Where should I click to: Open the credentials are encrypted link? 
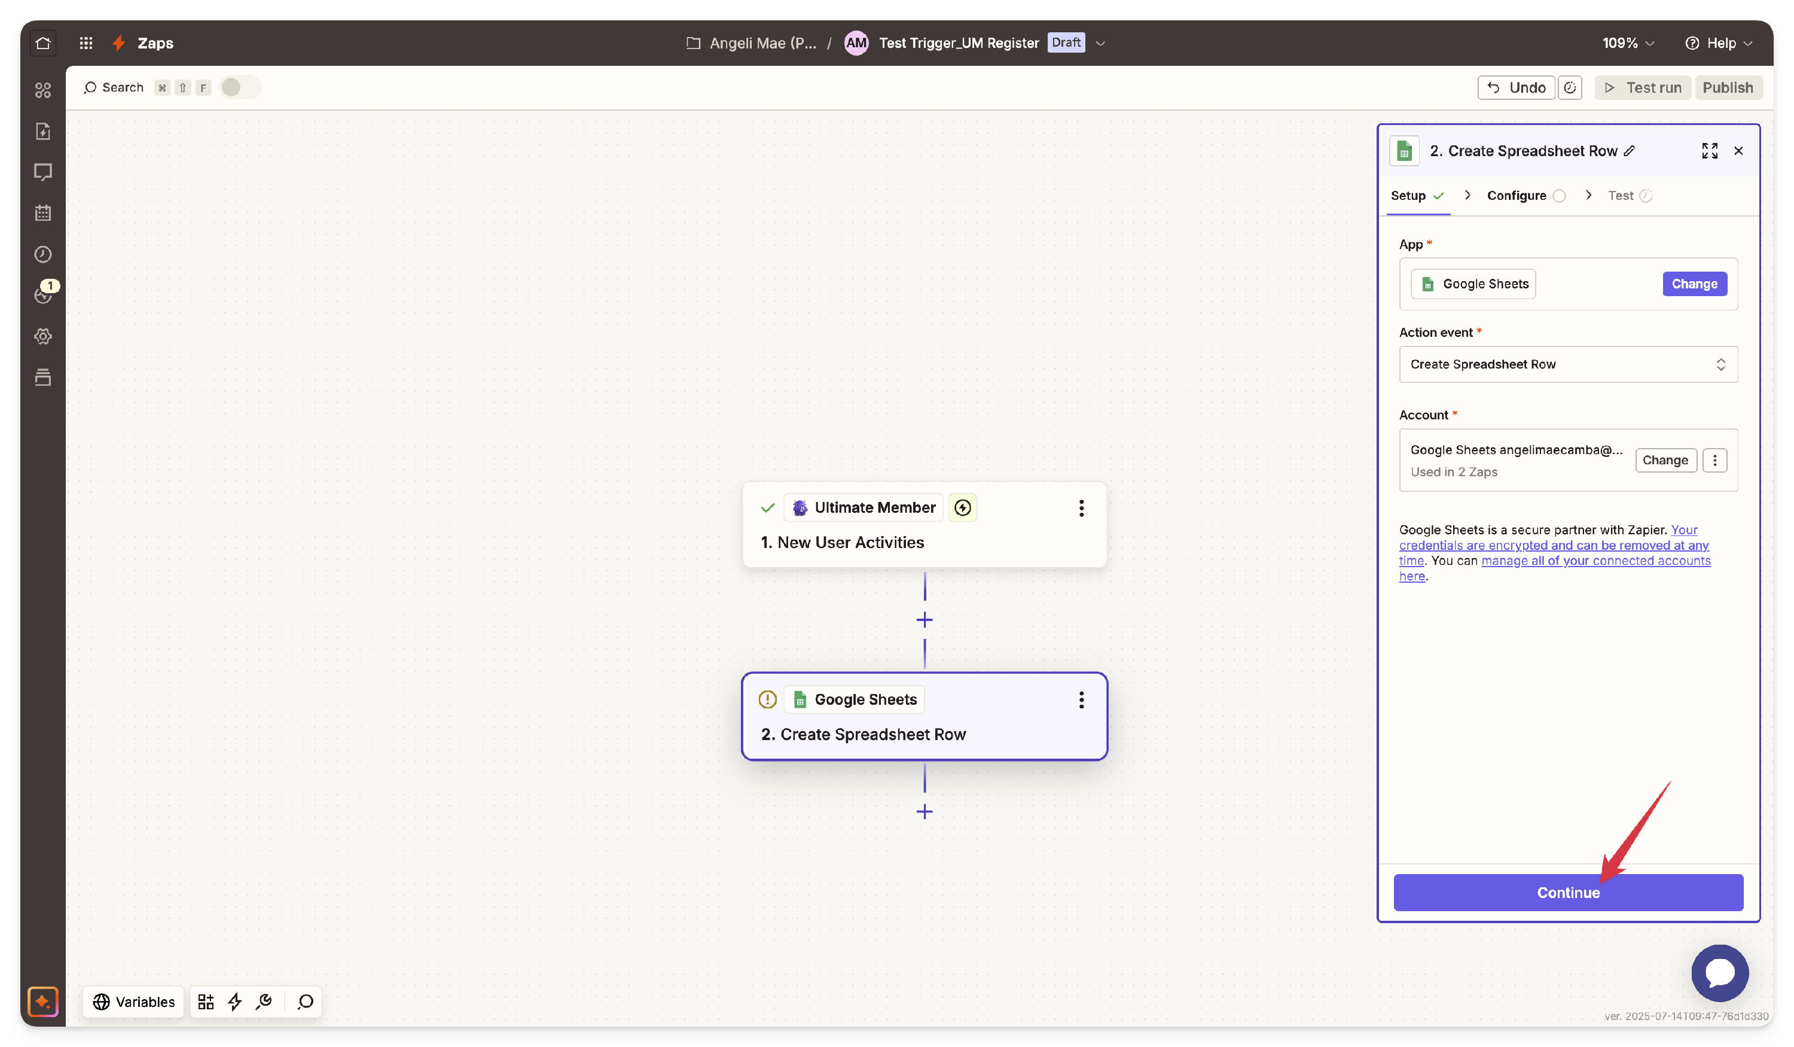1554,546
